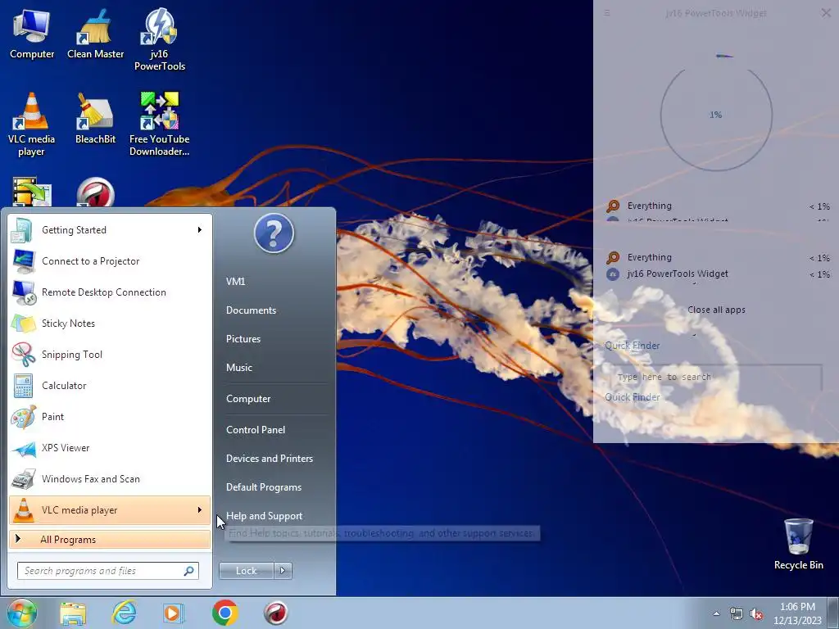Open BleachBit desktop shortcut
839x629 pixels.
[x=95, y=119]
